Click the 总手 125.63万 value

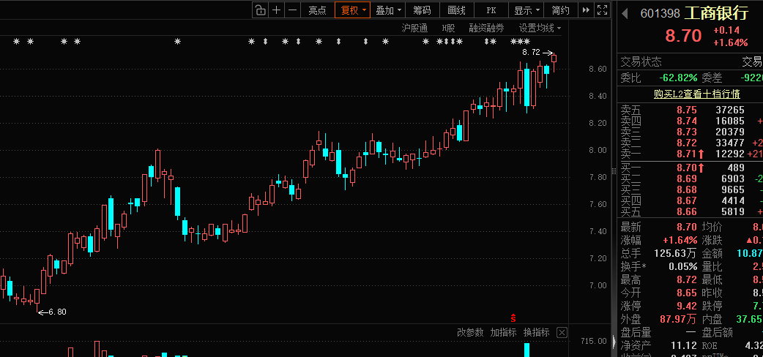[x=675, y=253]
